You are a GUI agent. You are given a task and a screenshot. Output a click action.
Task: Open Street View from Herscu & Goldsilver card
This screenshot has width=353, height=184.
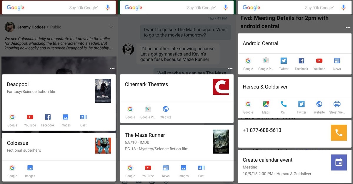(x=337, y=107)
